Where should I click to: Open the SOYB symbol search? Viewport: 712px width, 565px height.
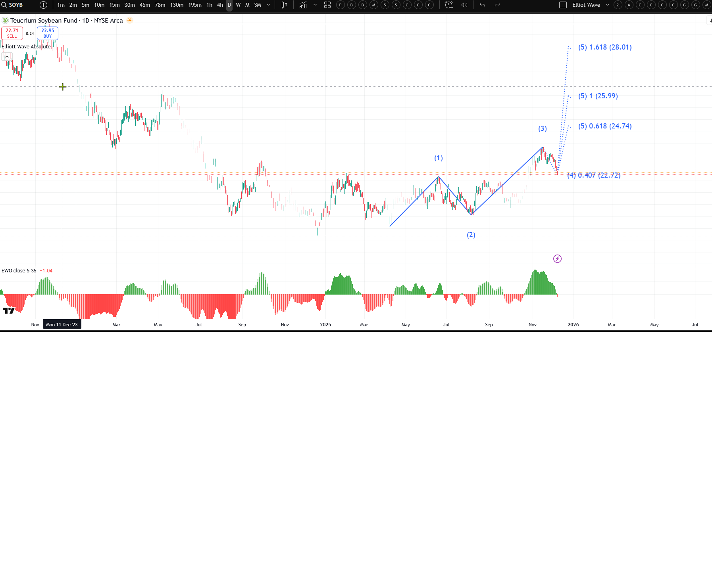tap(12, 5)
